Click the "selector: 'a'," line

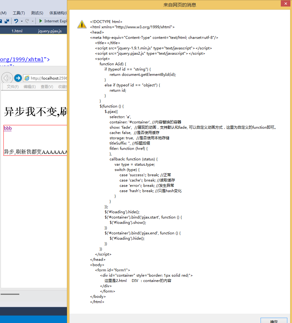[120, 117]
